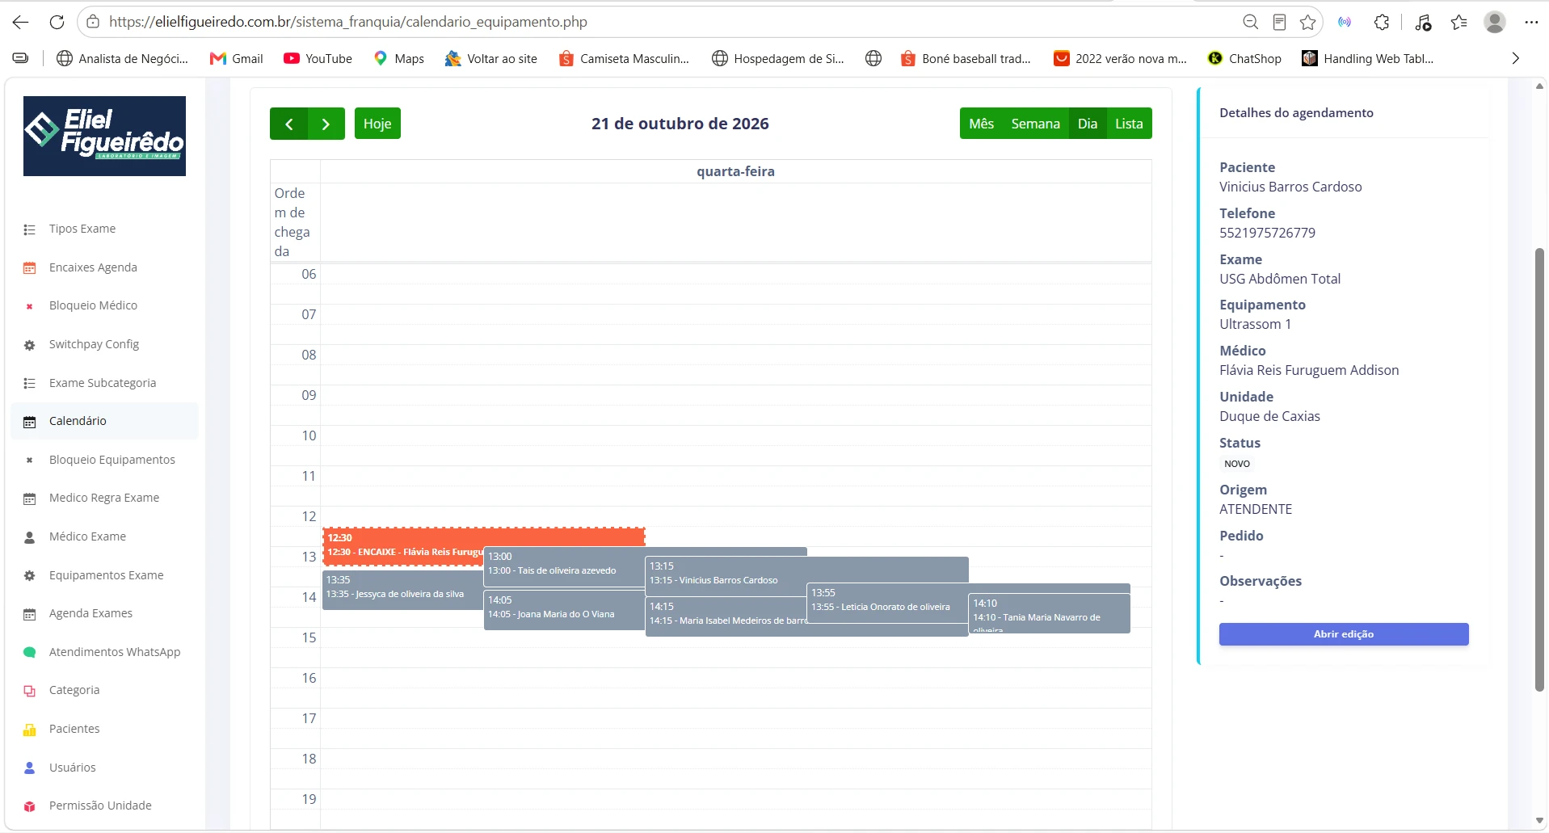Open Tipos Exame menu item
This screenshot has width=1549, height=833.
tap(105, 229)
